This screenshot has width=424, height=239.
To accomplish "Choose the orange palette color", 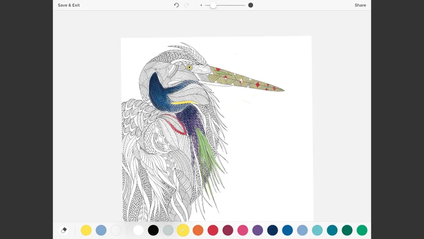I will (x=198, y=230).
